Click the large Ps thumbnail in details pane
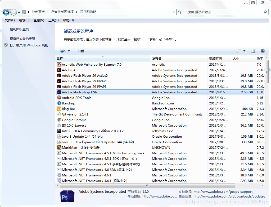 coord(67,196)
